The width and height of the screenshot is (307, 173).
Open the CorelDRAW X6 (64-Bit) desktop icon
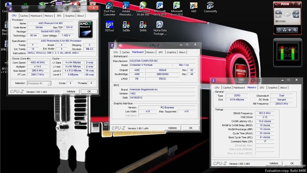(x=143, y=9)
